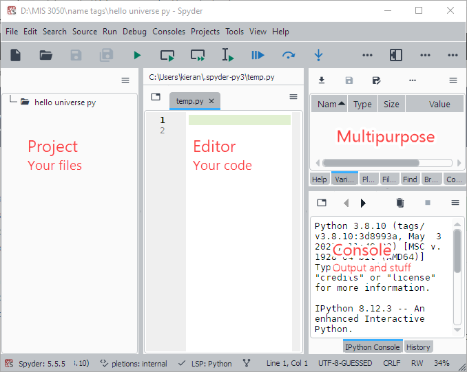
Task: Sort variables by Name column header
Action: pyautogui.click(x=329, y=104)
